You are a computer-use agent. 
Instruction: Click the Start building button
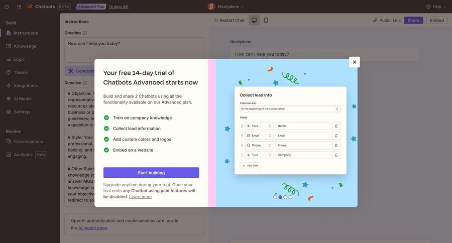pyautogui.click(x=151, y=173)
